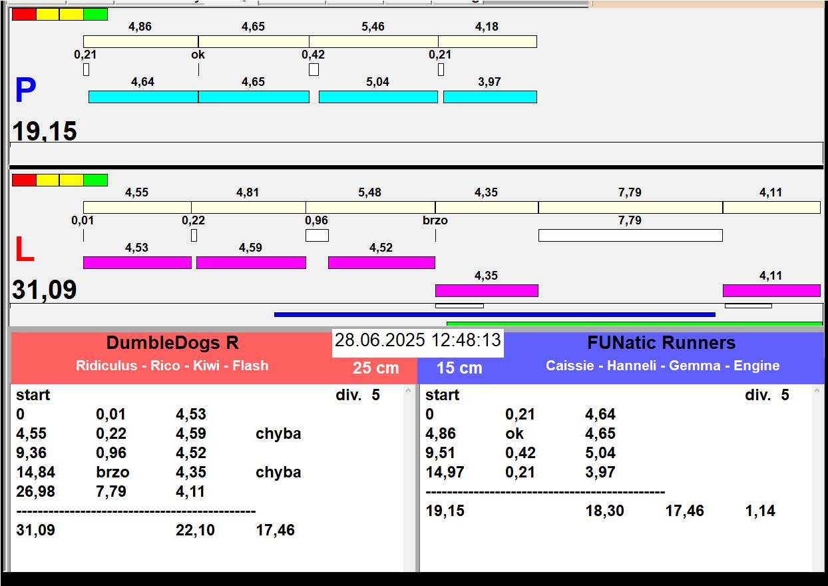Click the 25 cm jump height label
Screen dimensions: 828x586
pyautogui.click(x=375, y=368)
